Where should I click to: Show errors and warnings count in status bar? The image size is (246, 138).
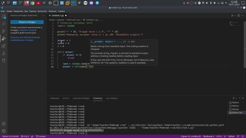(x=25, y=136)
